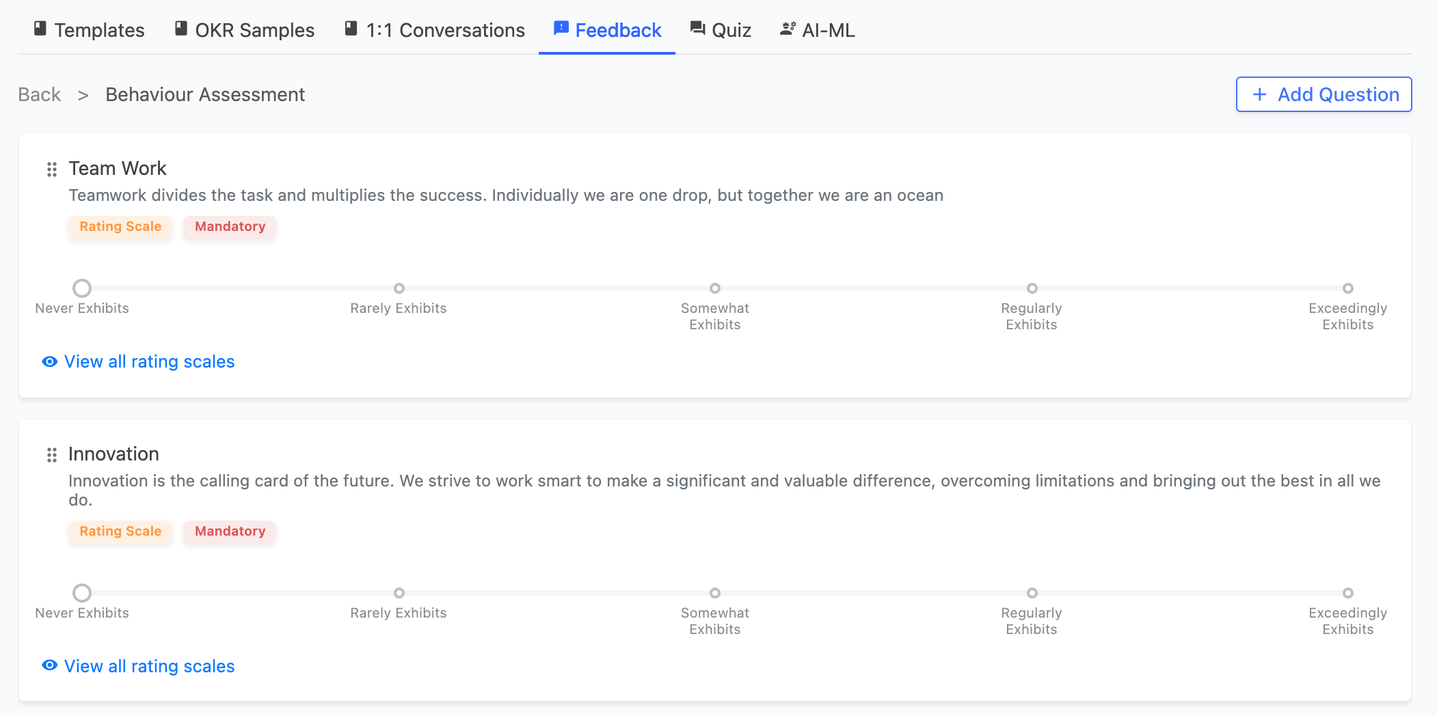Click the Back breadcrumb link
This screenshot has width=1437, height=716.
click(40, 94)
